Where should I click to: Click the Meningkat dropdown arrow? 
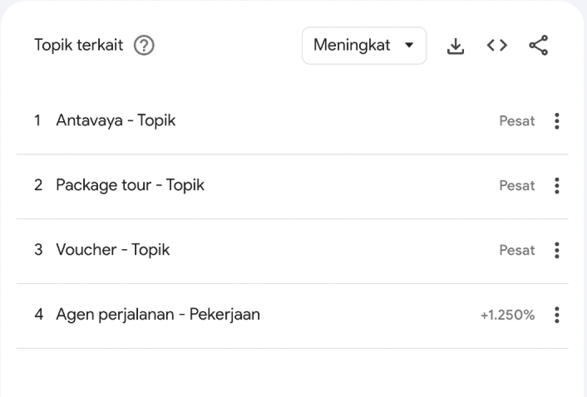tap(410, 45)
